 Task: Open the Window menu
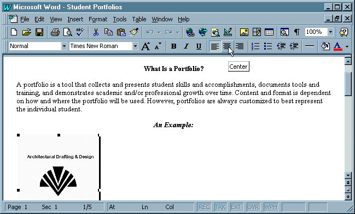[x=162, y=20]
